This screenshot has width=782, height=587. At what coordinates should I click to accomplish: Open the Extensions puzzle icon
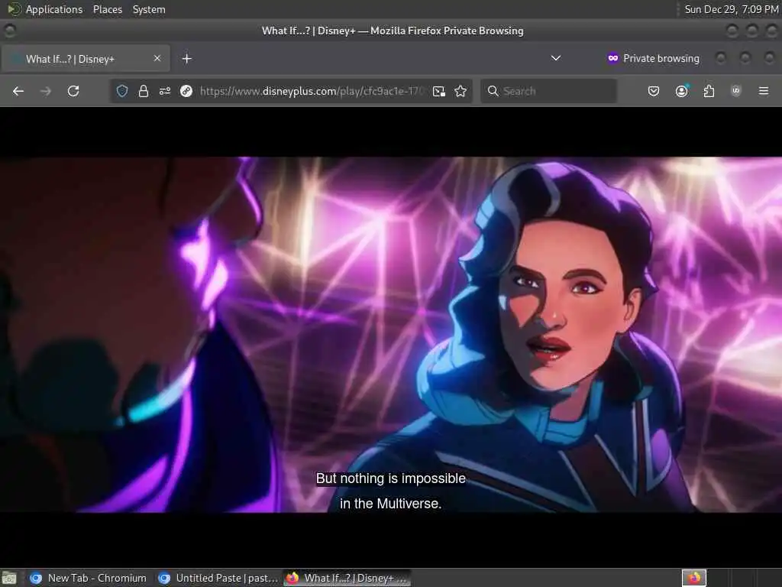click(x=709, y=91)
